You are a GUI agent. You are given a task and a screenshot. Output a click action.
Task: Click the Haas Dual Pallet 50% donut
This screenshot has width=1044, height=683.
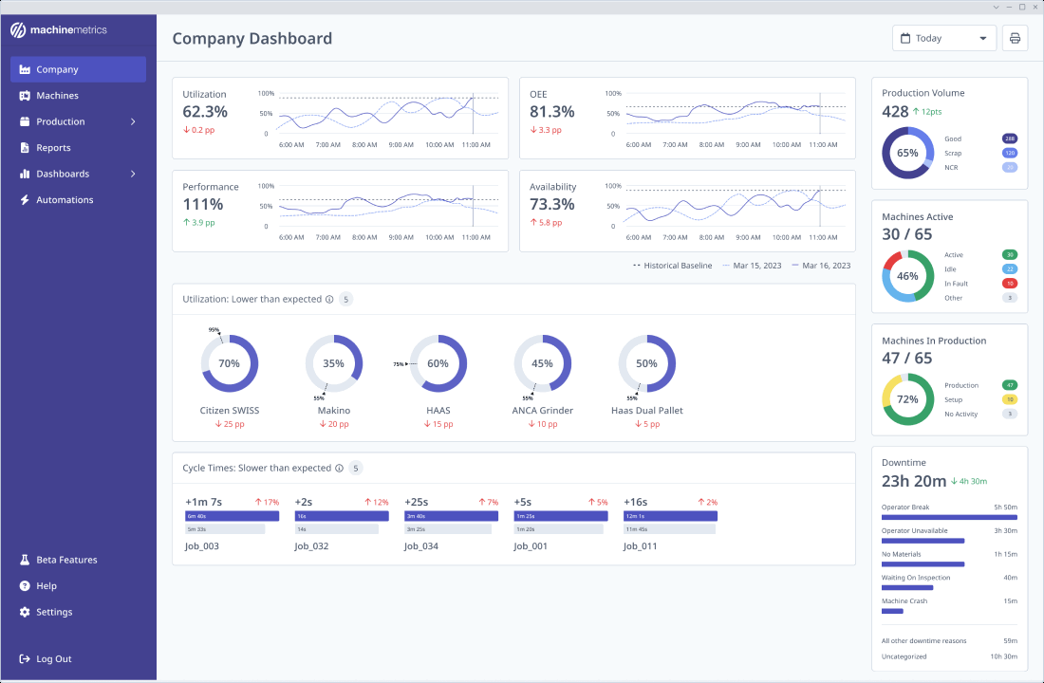click(x=647, y=363)
